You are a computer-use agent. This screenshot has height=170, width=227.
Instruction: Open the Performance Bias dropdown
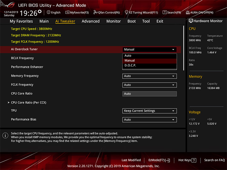pyautogui.click(x=149, y=120)
